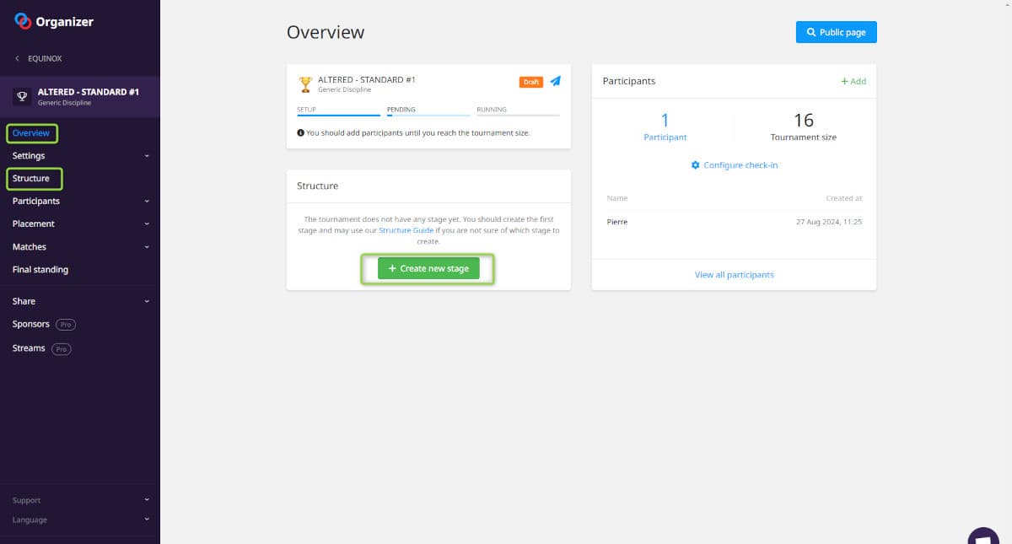The image size is (1012, 544).
Task: Click the Organizer logo icon
Action: click(x=23, y=22)
